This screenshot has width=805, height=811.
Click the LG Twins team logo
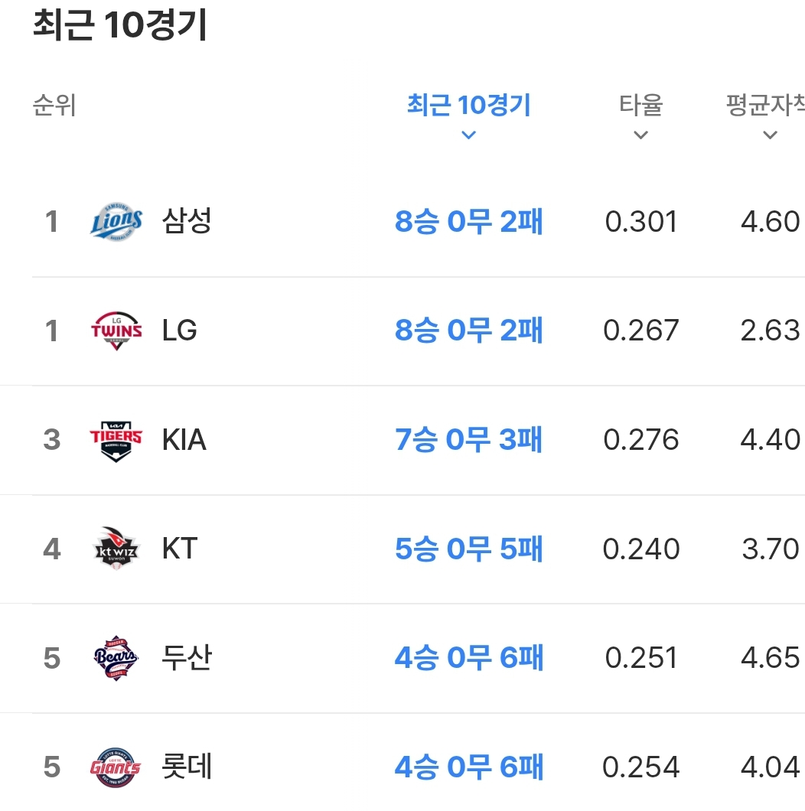(116, 331)
